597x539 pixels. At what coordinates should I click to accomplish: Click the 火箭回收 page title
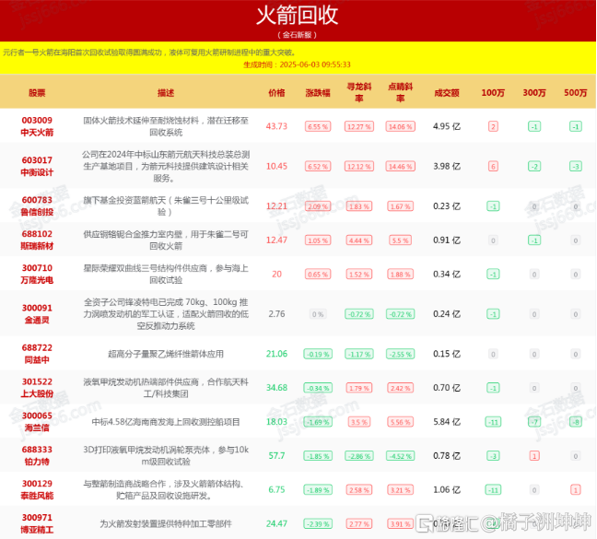(298, 16)
